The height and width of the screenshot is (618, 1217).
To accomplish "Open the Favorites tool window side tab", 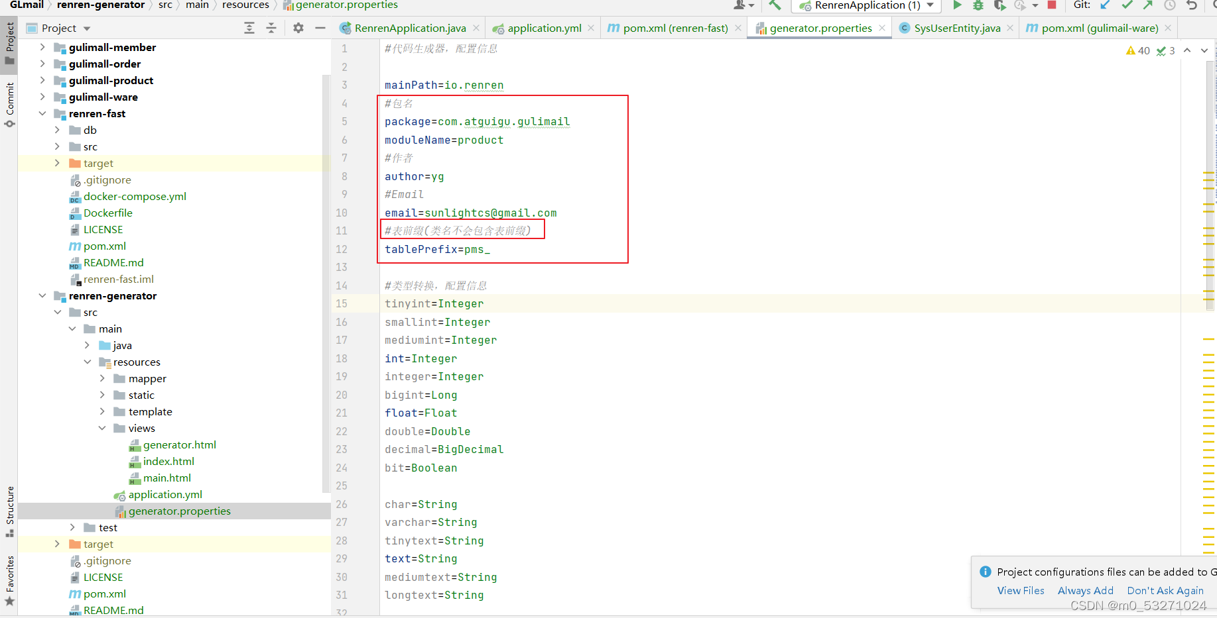I will coord(9,581).
